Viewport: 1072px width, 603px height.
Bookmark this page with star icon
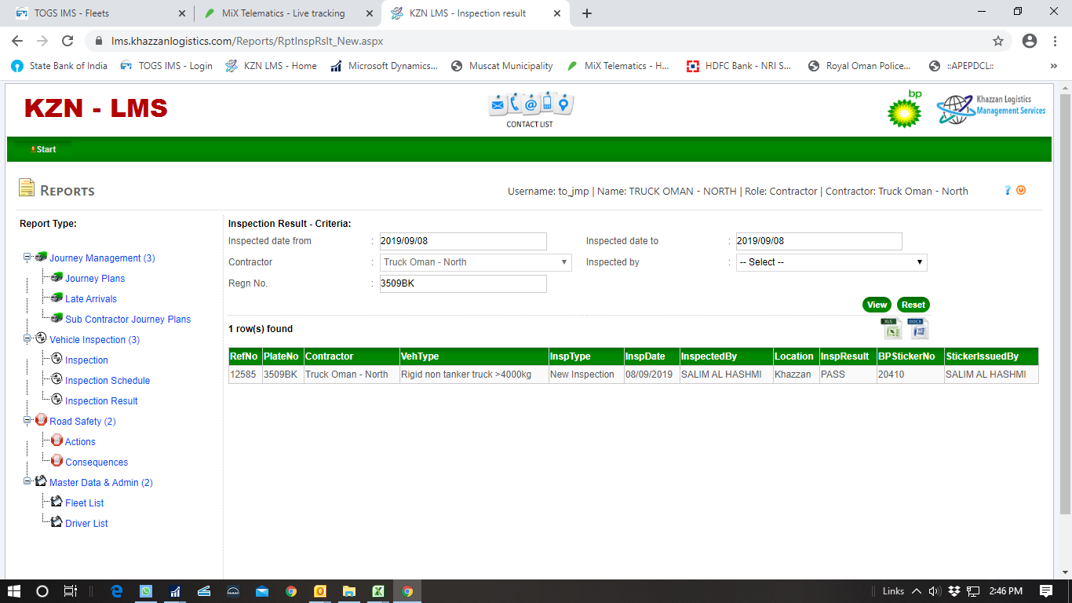pos(998,41)
